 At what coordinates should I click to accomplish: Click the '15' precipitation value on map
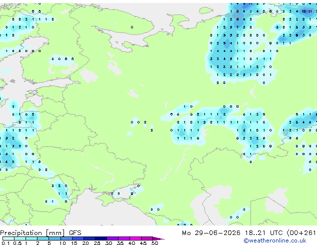(303, 11)
